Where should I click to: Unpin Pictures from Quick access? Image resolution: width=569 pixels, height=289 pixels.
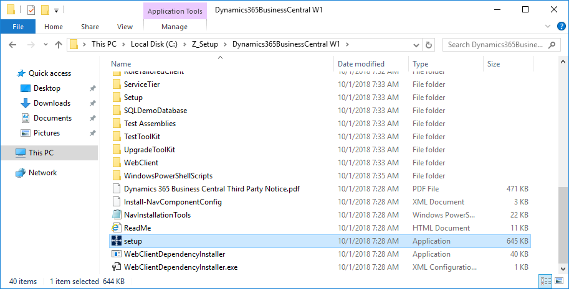92,133
